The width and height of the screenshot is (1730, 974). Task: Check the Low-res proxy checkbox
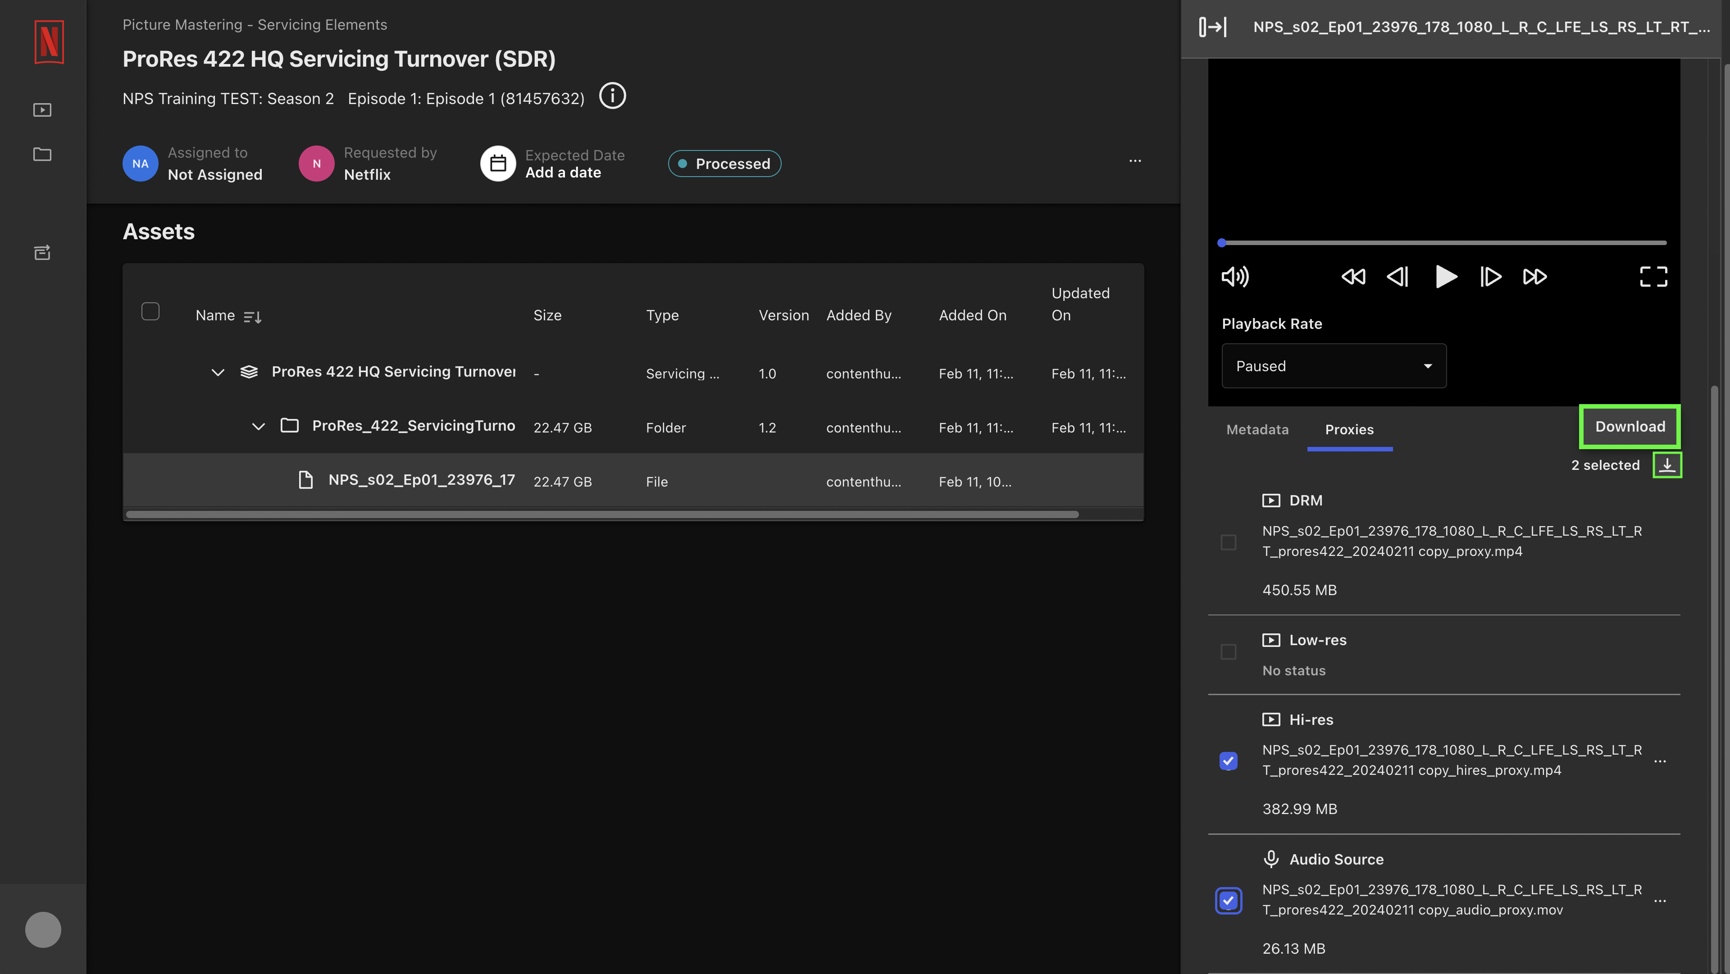pyautogui.click(x=1228, y=651)
